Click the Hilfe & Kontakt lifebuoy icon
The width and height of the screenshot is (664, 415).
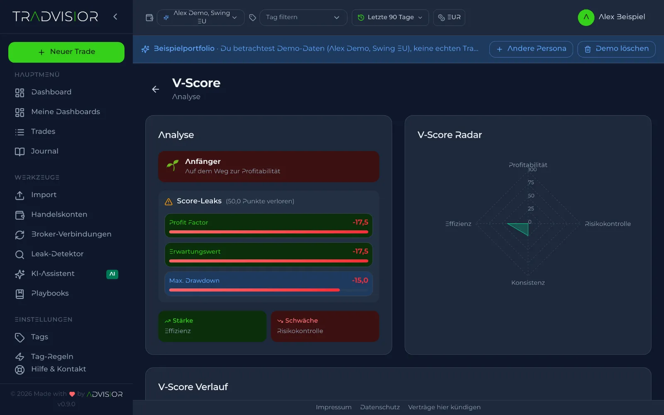tap(20, 370)
